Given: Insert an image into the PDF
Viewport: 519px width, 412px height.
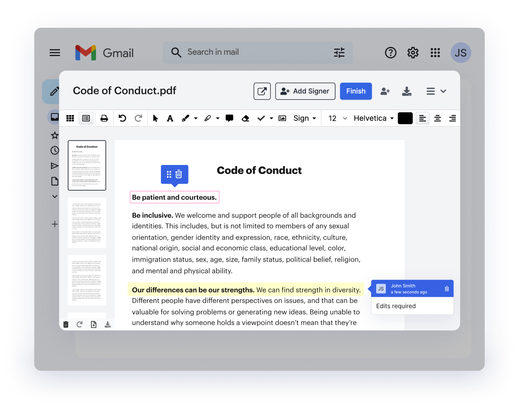Looking at the screenshot, I should [x=282, y=118].
